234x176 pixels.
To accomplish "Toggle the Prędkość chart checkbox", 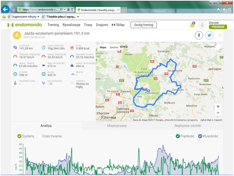I will (x=178, y=136).
